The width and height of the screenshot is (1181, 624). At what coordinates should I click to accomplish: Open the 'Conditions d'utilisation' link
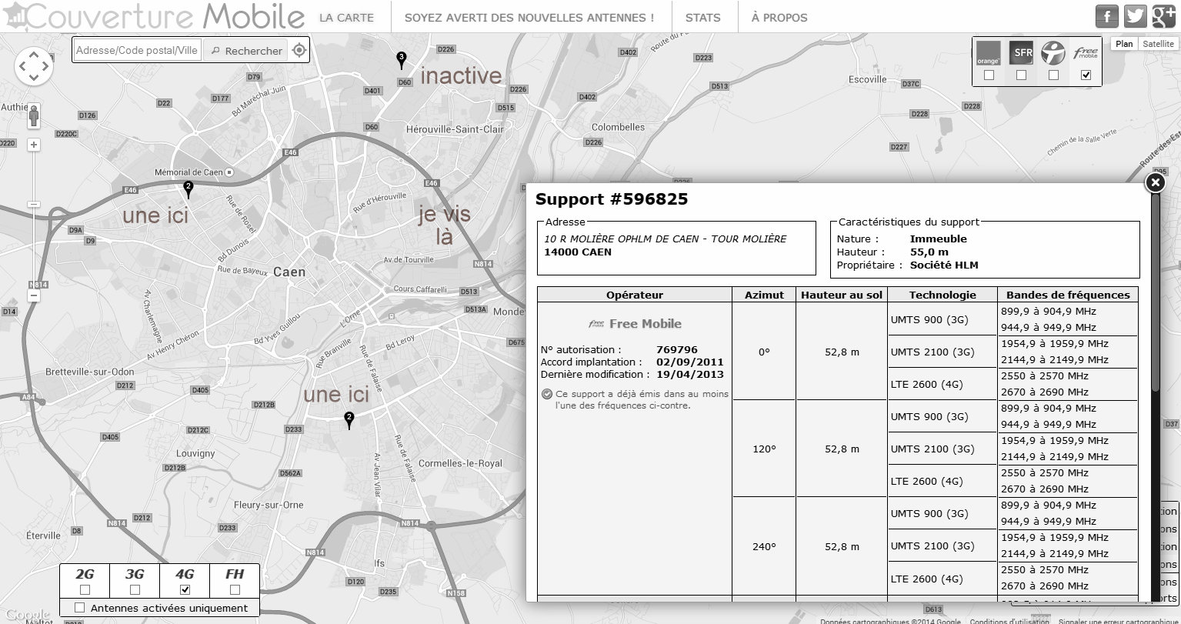click(x=1008, y=621)
